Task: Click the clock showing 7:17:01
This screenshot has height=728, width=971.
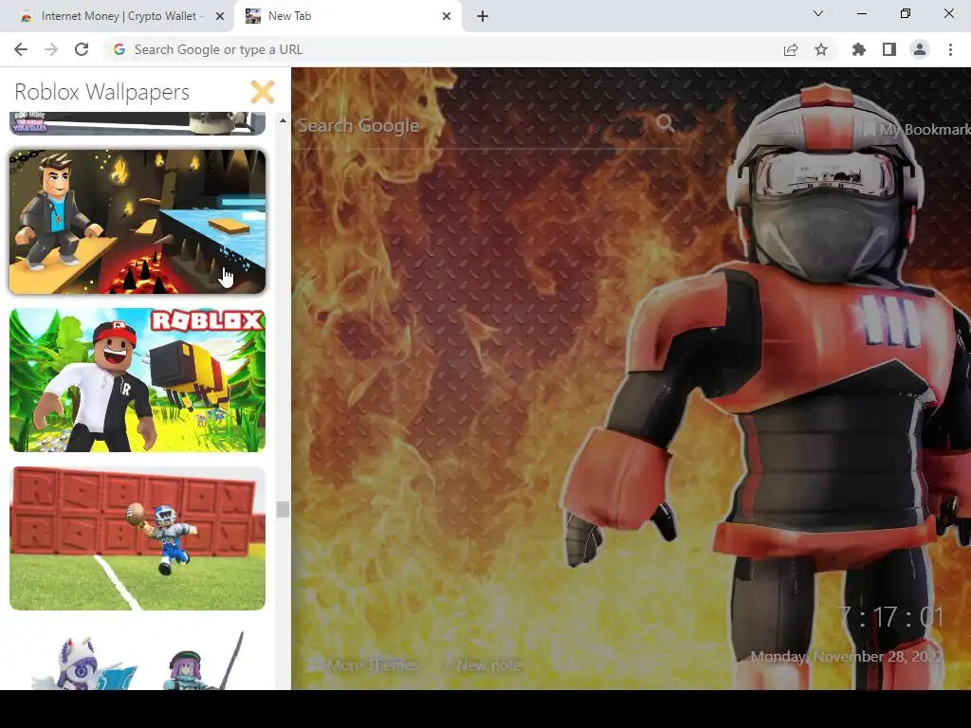Action: pos(891,617)
